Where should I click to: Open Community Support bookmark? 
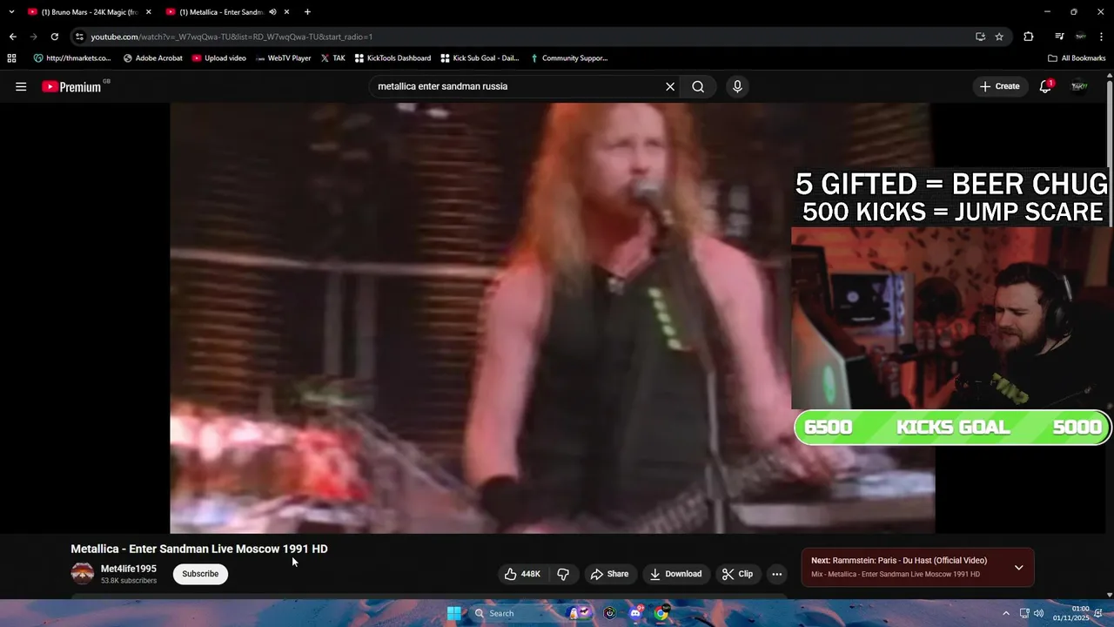pos(568,58)
